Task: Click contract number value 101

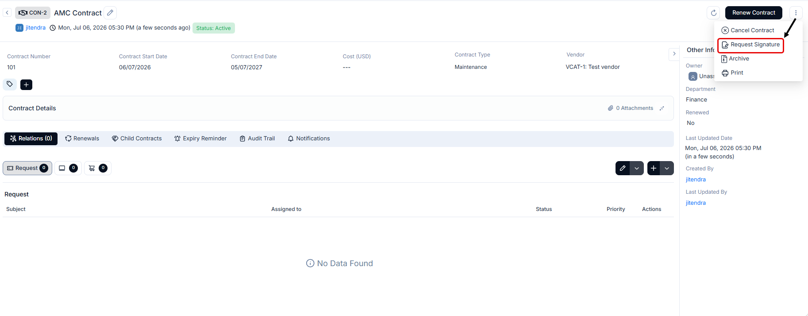Action: pos(11,68)
